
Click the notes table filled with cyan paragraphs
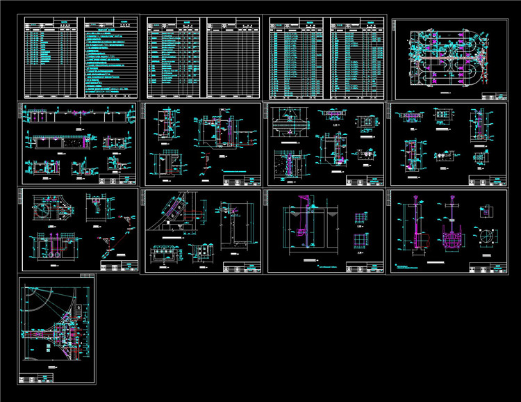tap(111, 58)
